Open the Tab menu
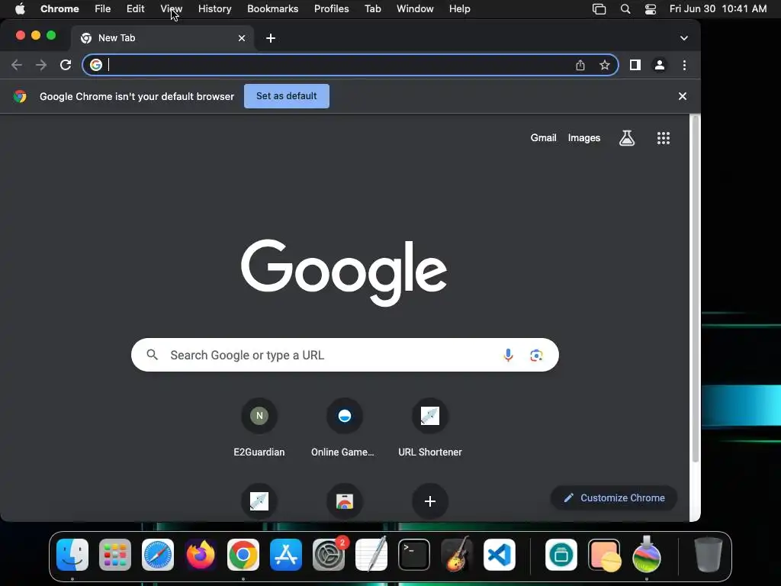Viewport: 781px width, 586px height. pos(372,9)
